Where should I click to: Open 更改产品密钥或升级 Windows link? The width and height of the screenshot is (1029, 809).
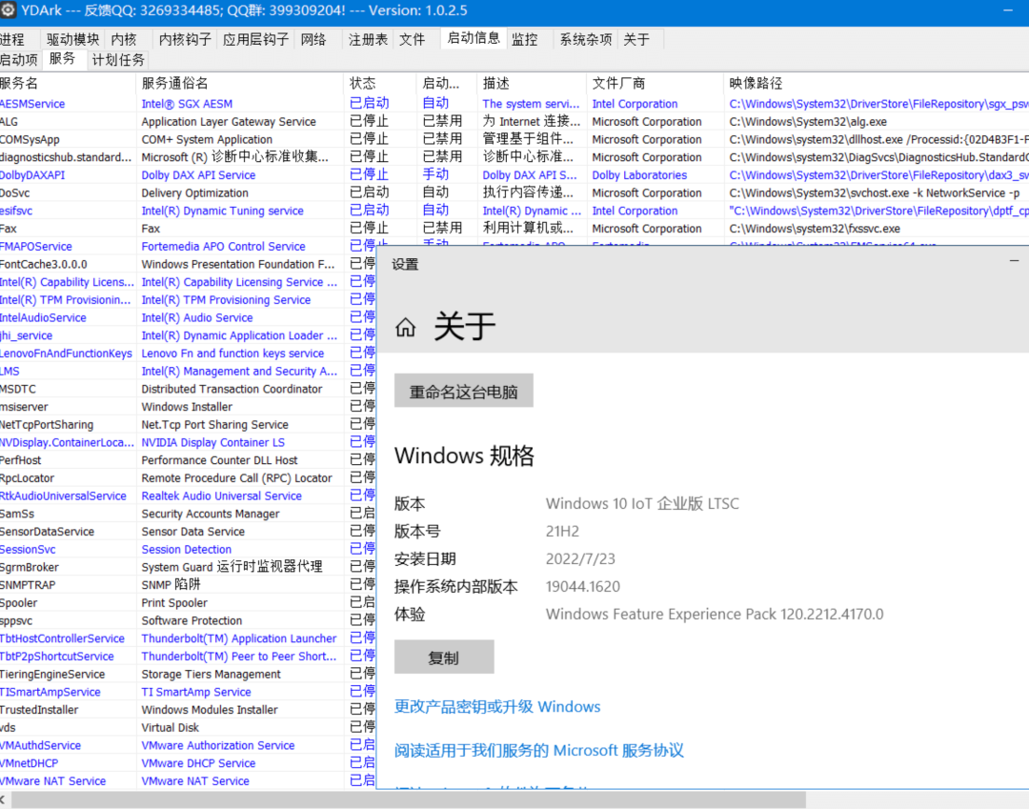497,707
